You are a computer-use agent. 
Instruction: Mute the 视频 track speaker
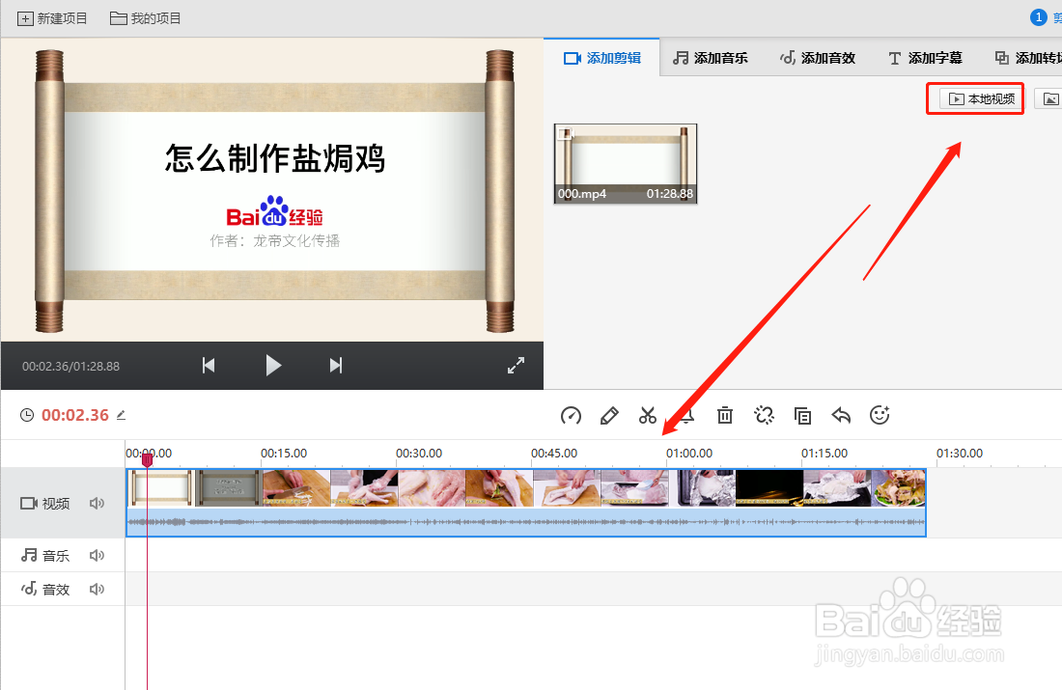point(97,503)
